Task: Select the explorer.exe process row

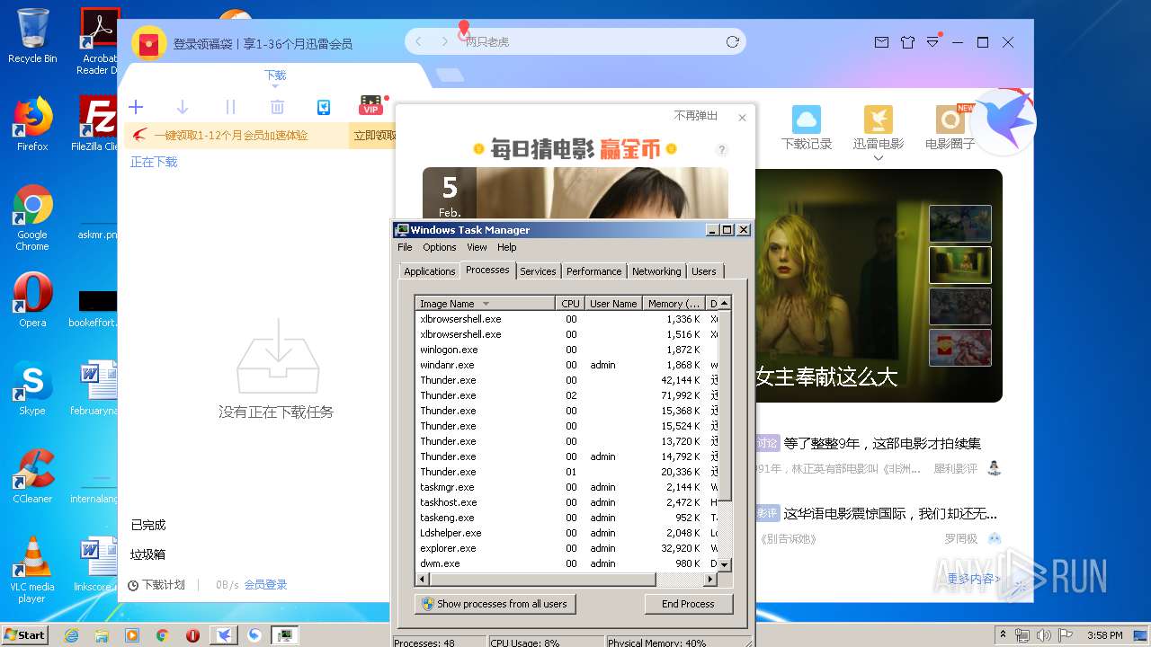Action: [x=567, y=548]
